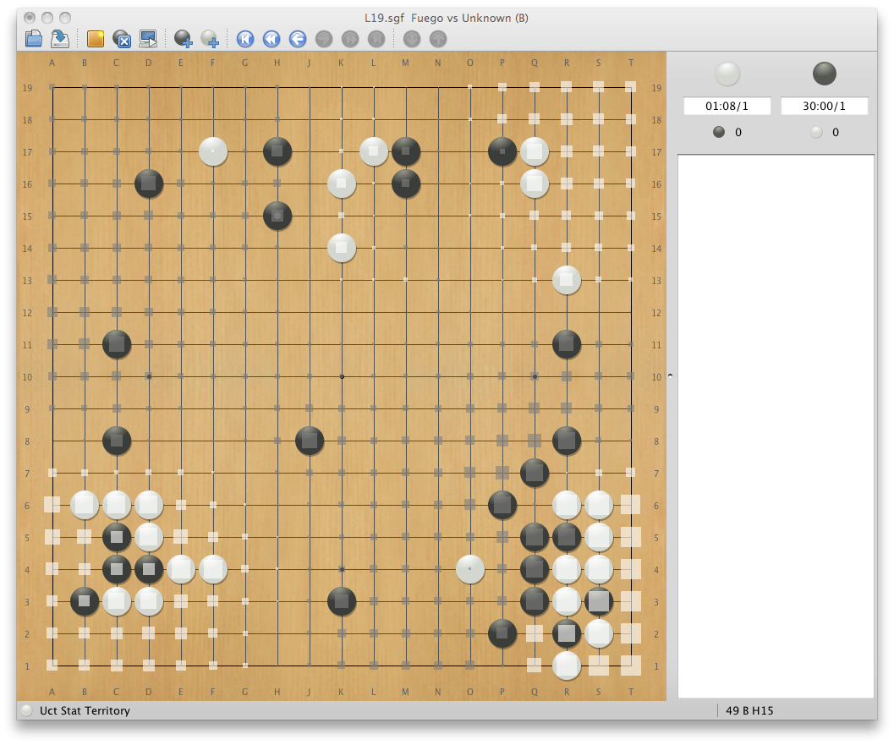The height and width of the screenshot is (745, 894).
Task: Click the last-move black stone at H15
Action: point(277,216)
